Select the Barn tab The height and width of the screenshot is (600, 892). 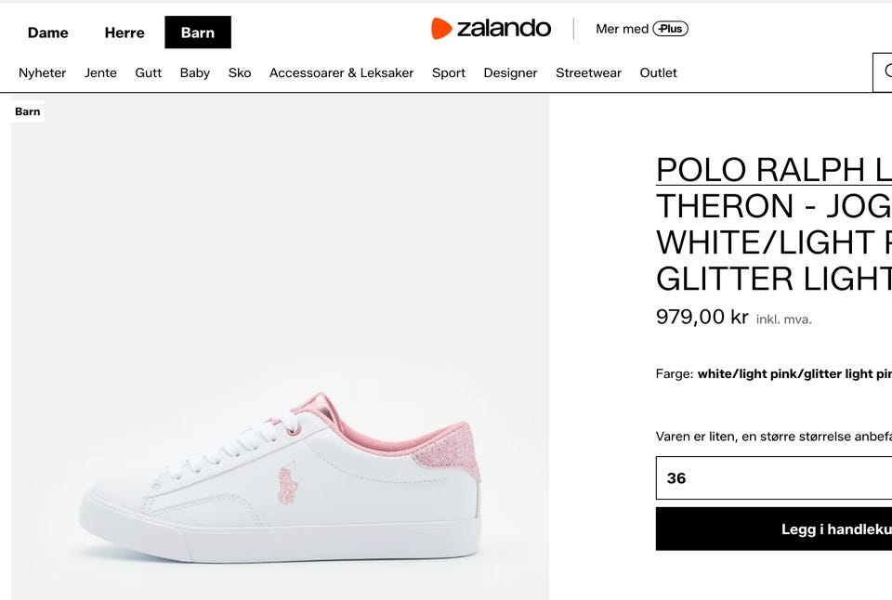coord(198,33)
